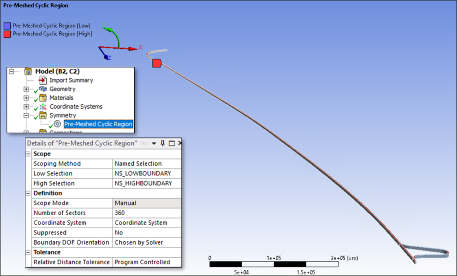This screenshot has height=276, width=457.
Task: Collapse the Model (B2, C2) tree node
Action: point(11,72)
